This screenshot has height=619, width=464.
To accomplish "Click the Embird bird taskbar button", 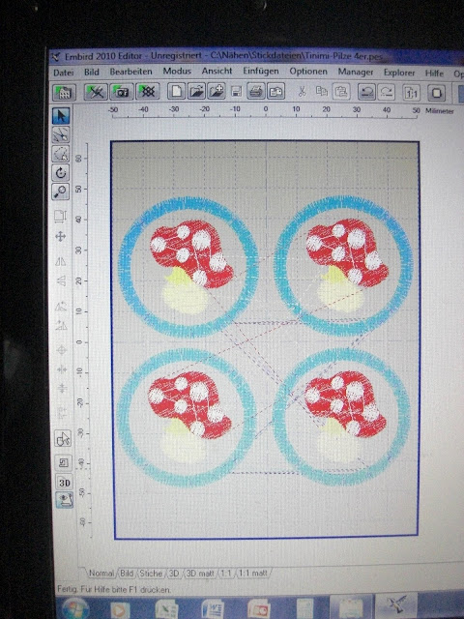I will coord(396,604).
